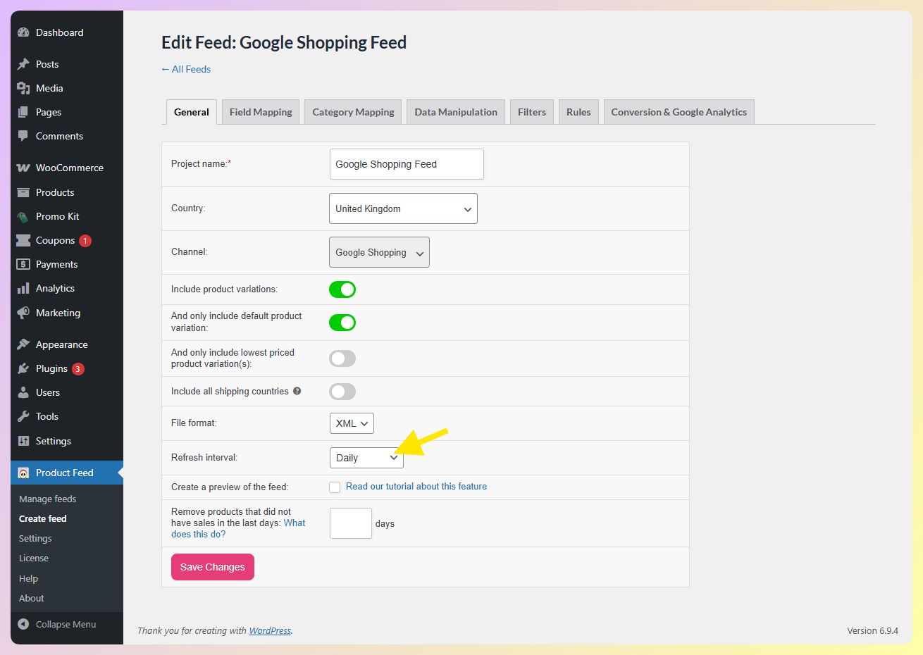
Task: Open the Appearance paintbrush icon
Action: pos(23,344)
